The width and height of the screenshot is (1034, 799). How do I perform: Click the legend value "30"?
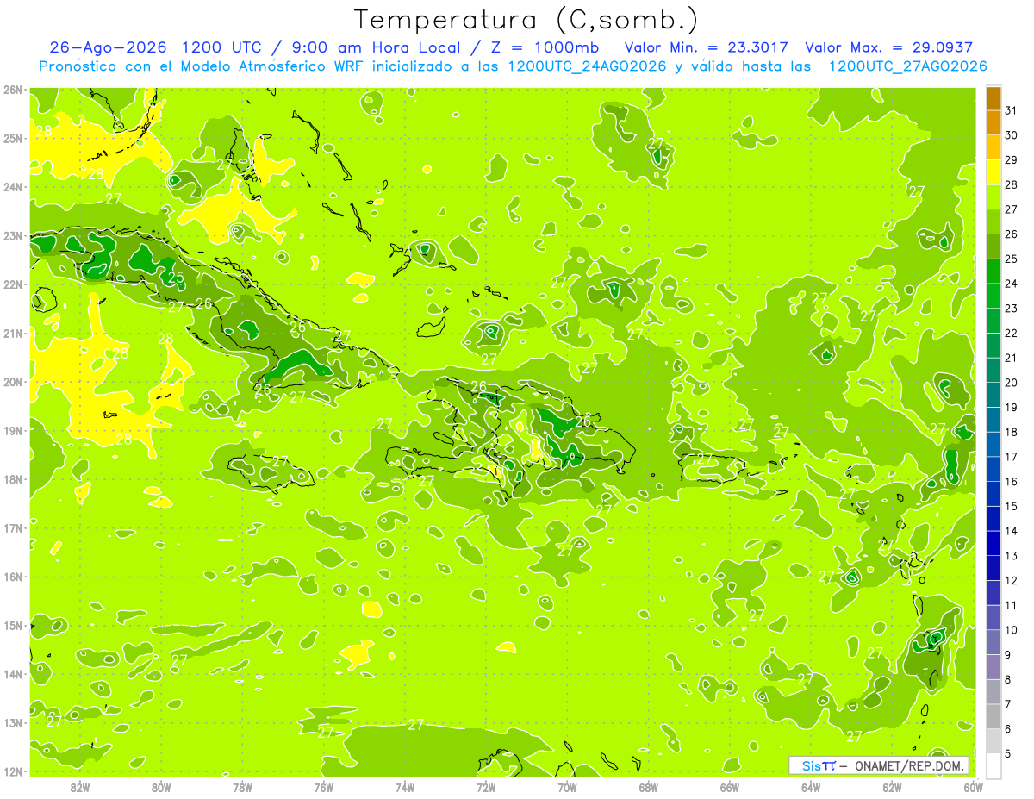point(1011,135)
